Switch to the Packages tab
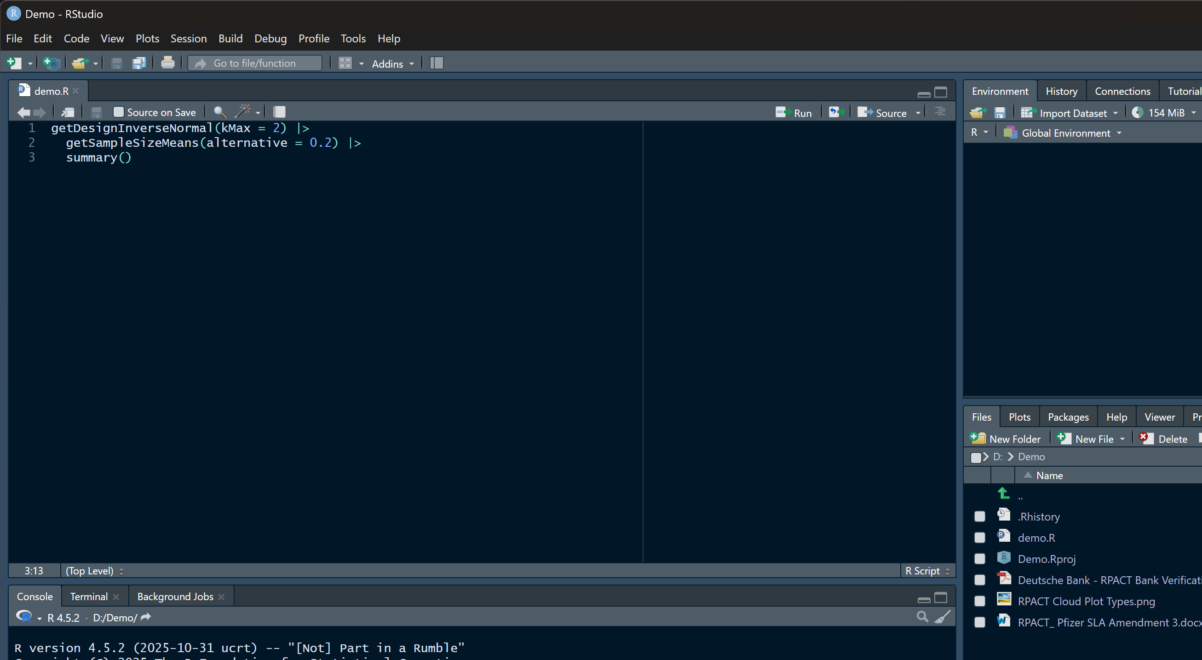This screenshot has height=660, width=1202. [1068, 417]
